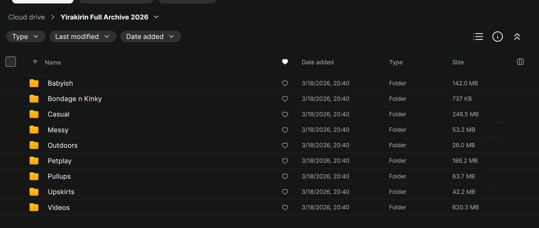Select the Casual folder row's size cell

tap(465, 114)
